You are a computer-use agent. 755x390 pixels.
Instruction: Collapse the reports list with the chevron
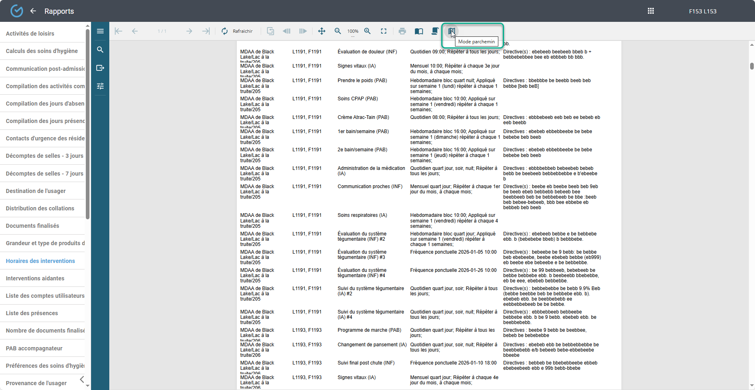pyautogui.click(x=82, y=379)
